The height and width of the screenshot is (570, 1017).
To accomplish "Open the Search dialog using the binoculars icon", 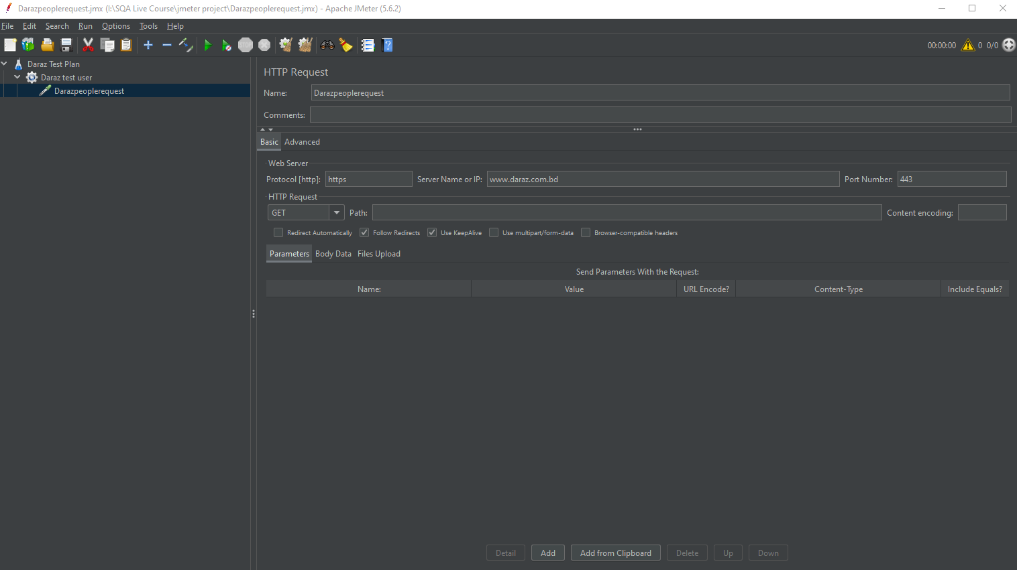I will click(327, 45).
